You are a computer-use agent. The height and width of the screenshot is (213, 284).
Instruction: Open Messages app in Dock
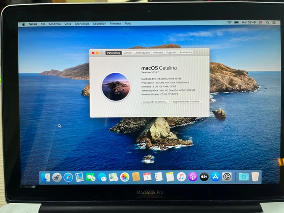coord(102,177)
